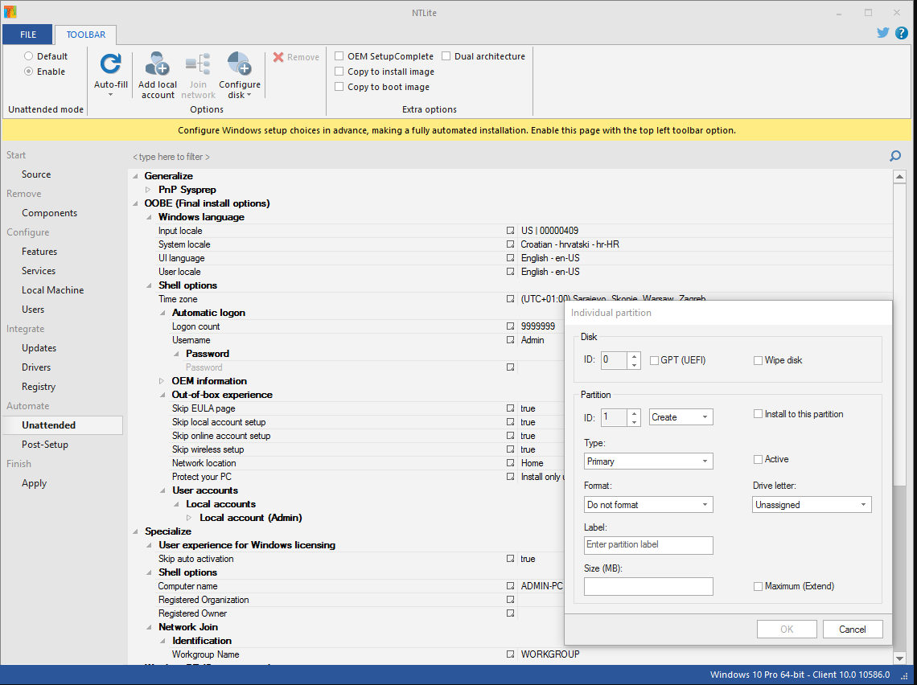Enable the Dual architecture checkbox
Screen dimensions: 917x685
pos(446,56)
